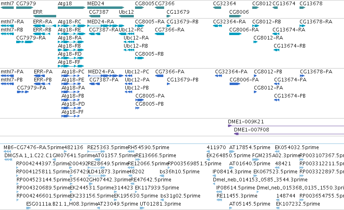This screenshot has height=210, width=344.
Task: Open transcript CG7979-RA
Action: coord(31,38)
